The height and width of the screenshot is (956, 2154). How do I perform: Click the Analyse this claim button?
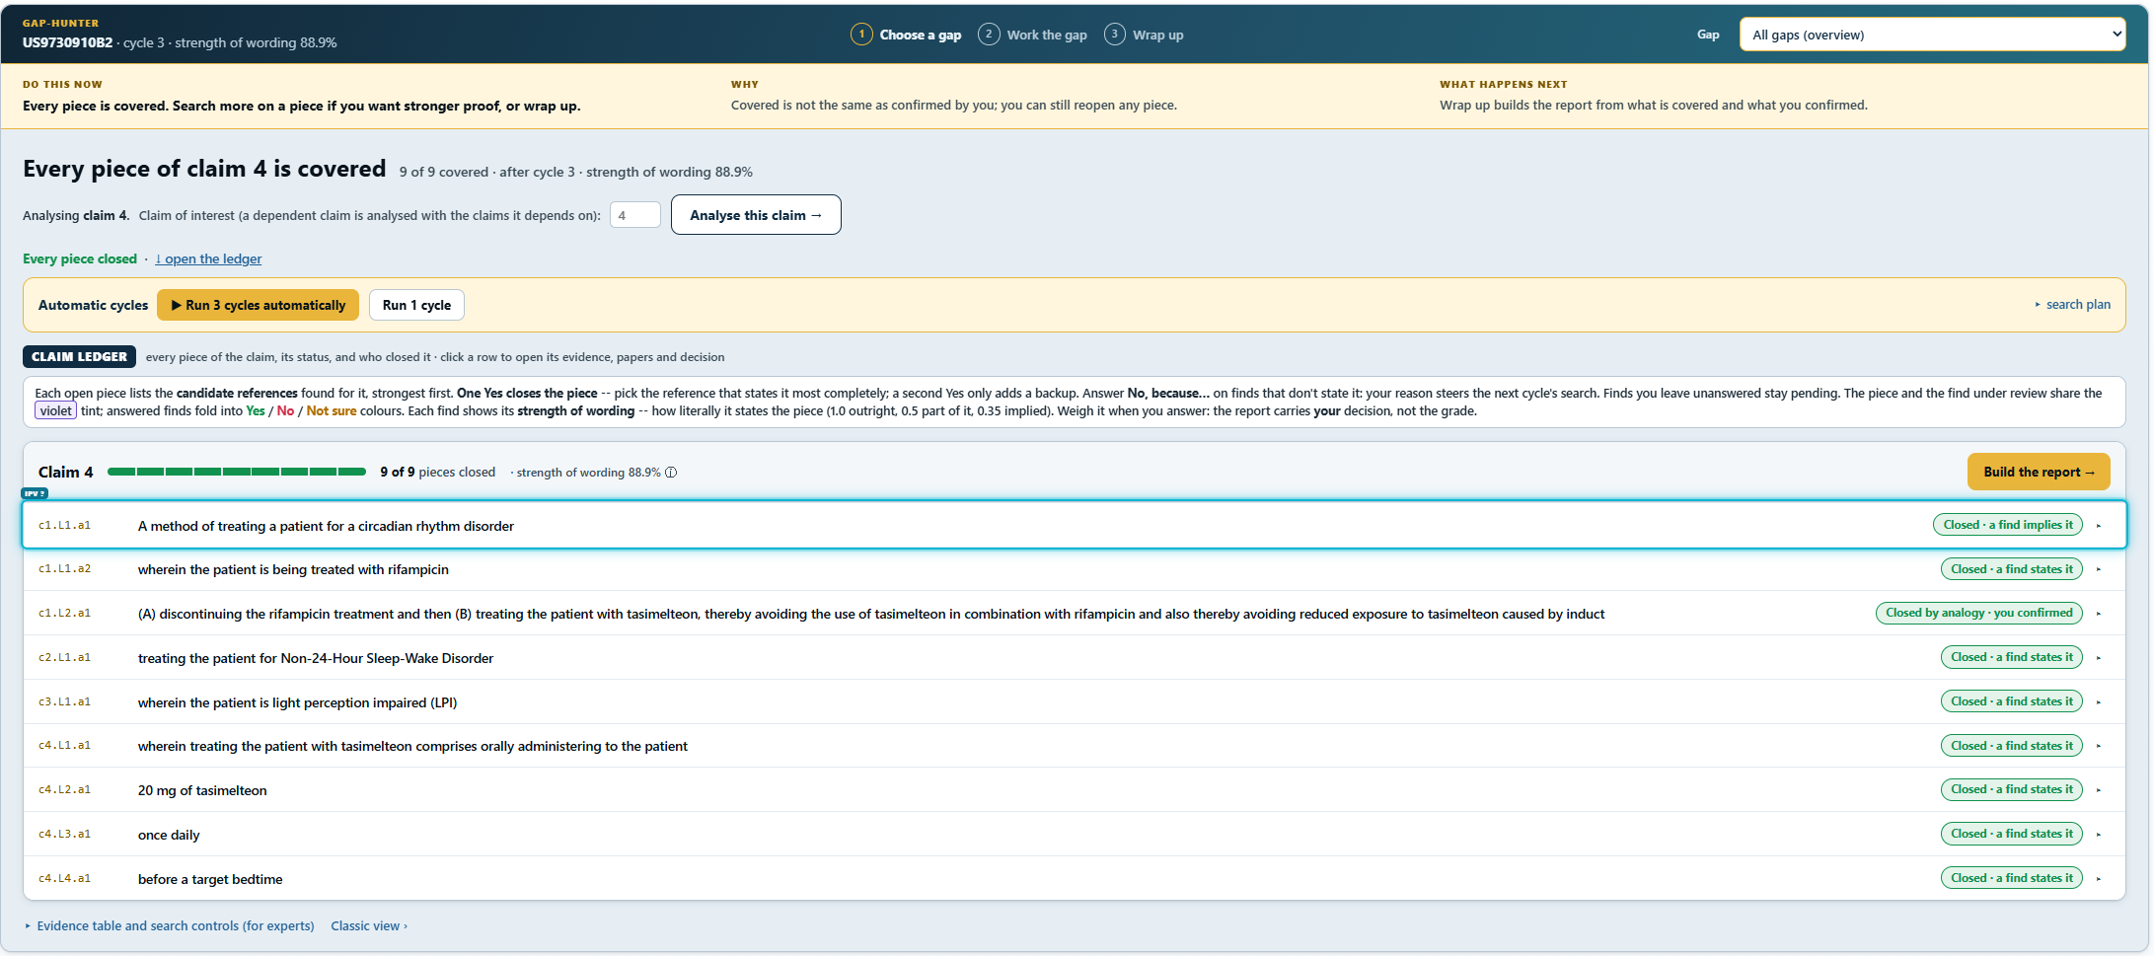pos(756,215)
